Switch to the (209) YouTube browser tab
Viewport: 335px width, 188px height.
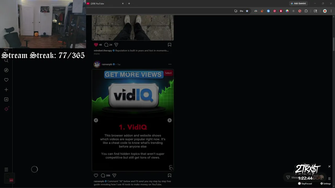tap(105, 3)
